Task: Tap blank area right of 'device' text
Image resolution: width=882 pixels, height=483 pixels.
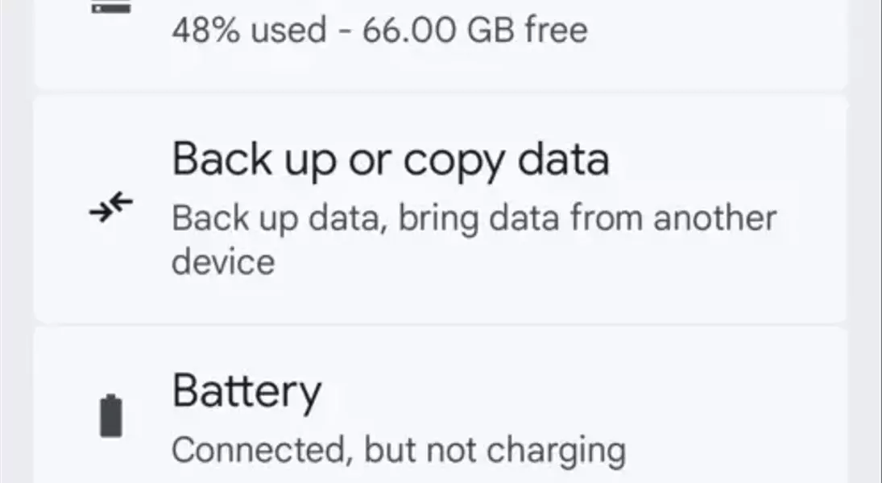Action: coord(557,262)
